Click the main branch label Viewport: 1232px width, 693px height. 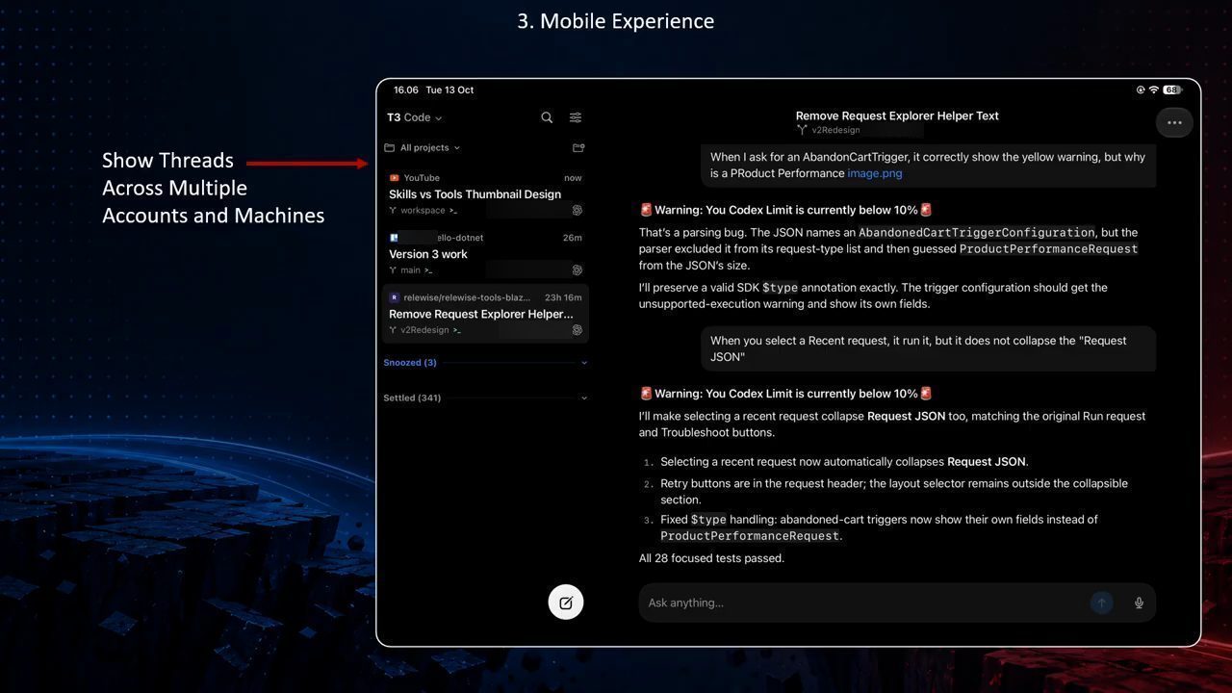(x=410, y=270)
